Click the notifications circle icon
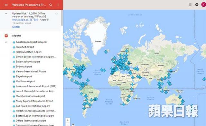206x126 pixels. (197, 5)
